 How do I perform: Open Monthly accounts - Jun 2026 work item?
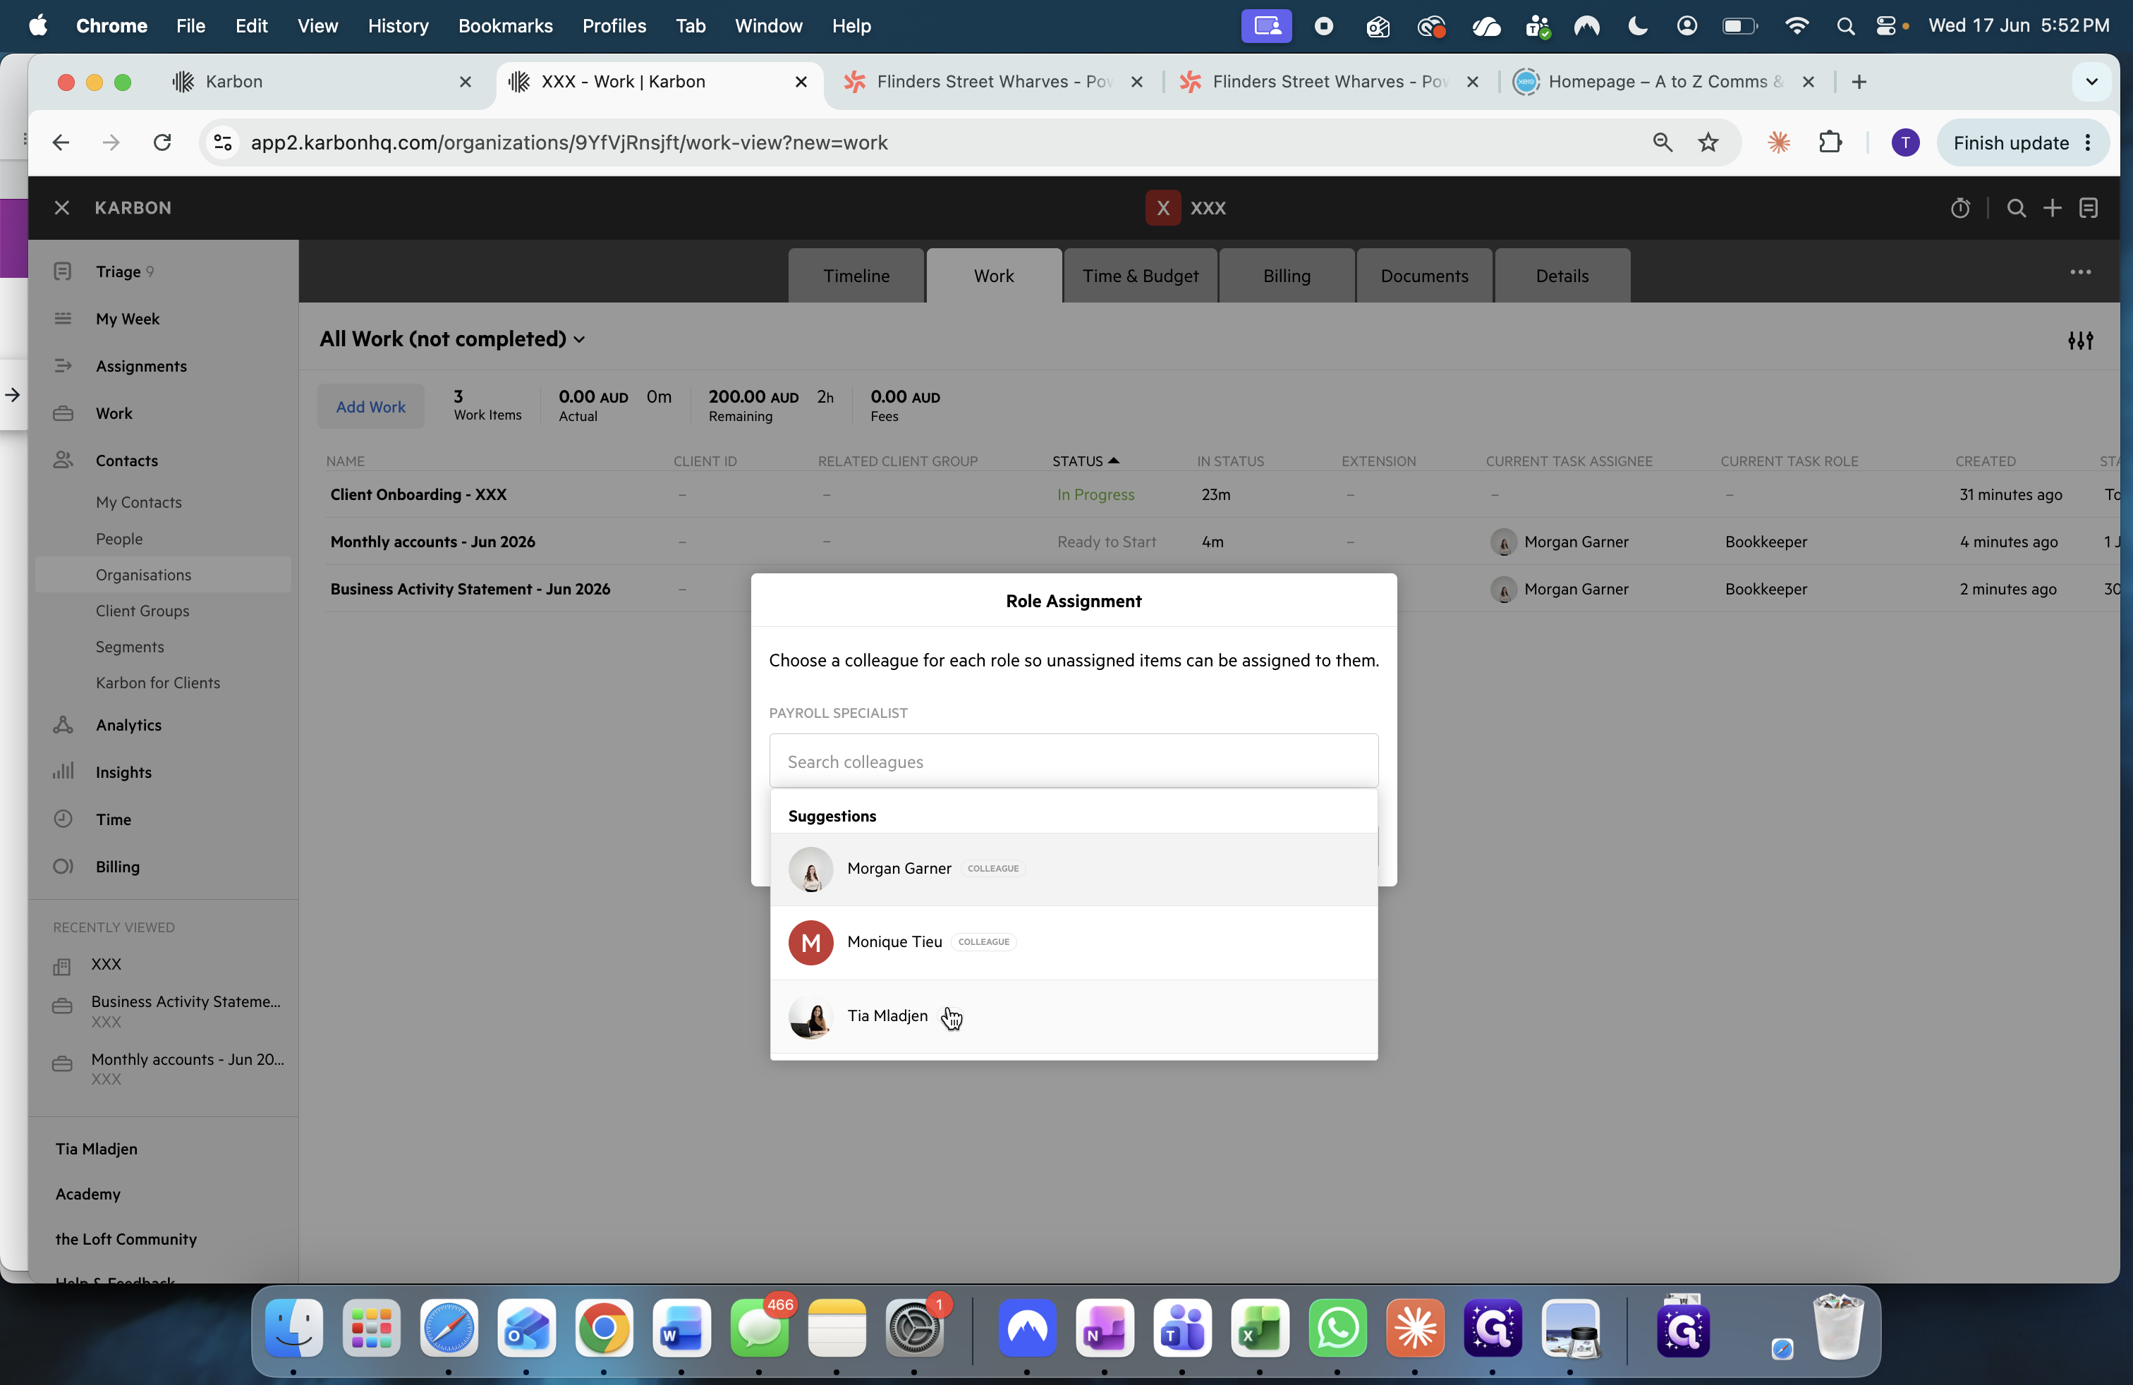coord(433,542)
